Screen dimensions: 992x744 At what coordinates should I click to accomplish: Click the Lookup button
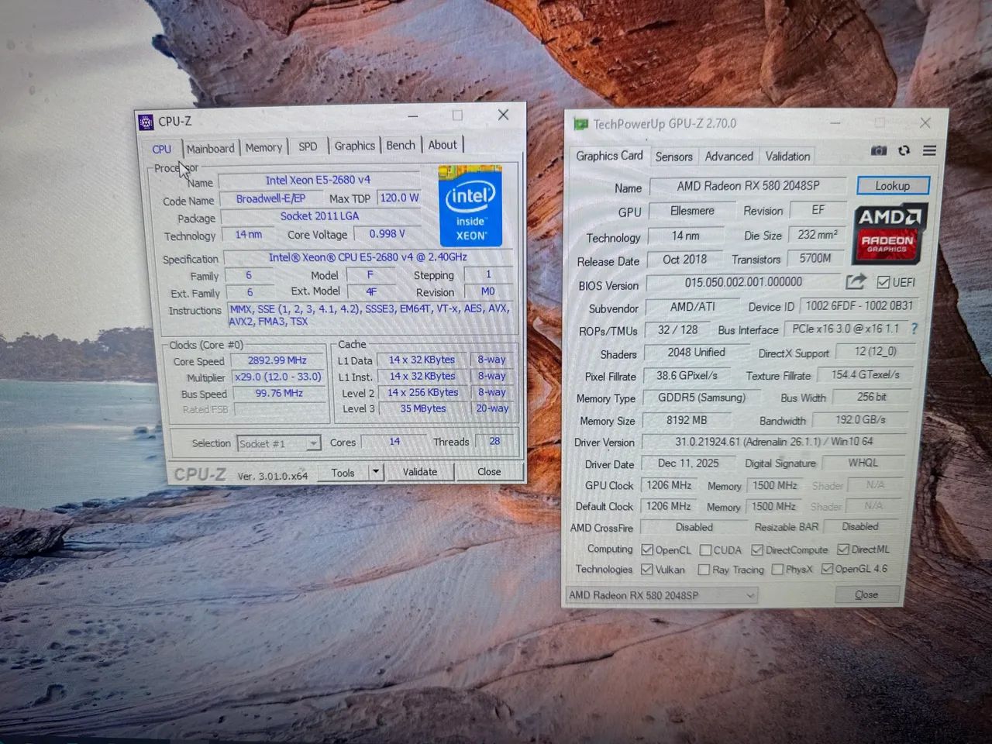click(x=892, y=186)
